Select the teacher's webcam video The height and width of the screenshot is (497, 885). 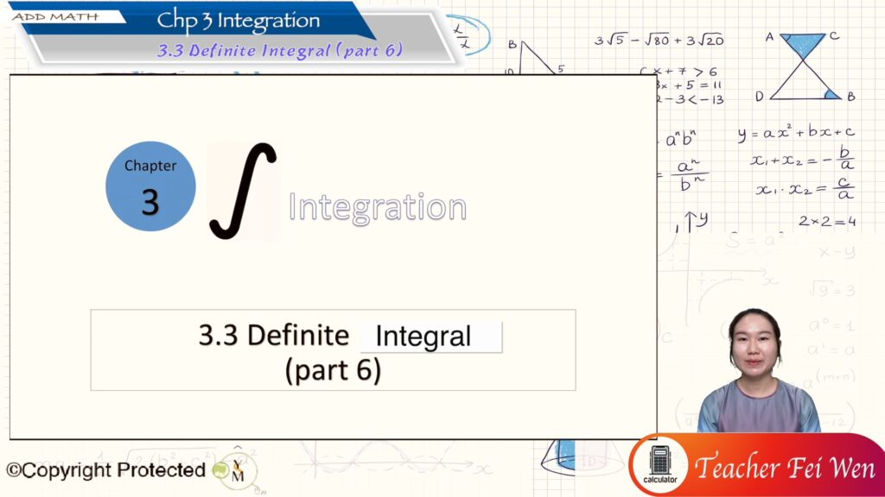tap(758, 371)
